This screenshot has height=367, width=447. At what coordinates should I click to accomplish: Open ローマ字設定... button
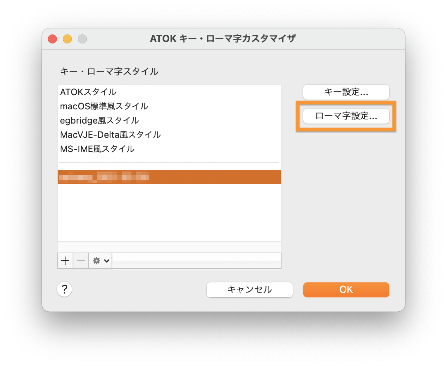click(346, 116)
